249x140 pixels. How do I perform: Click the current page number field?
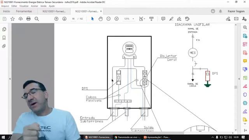(x=74, y=19)
